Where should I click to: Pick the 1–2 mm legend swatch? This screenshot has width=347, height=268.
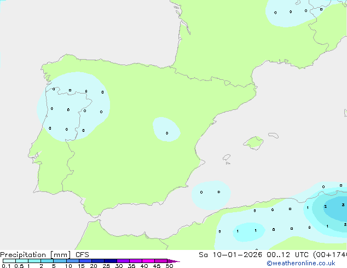click(34, 261)
